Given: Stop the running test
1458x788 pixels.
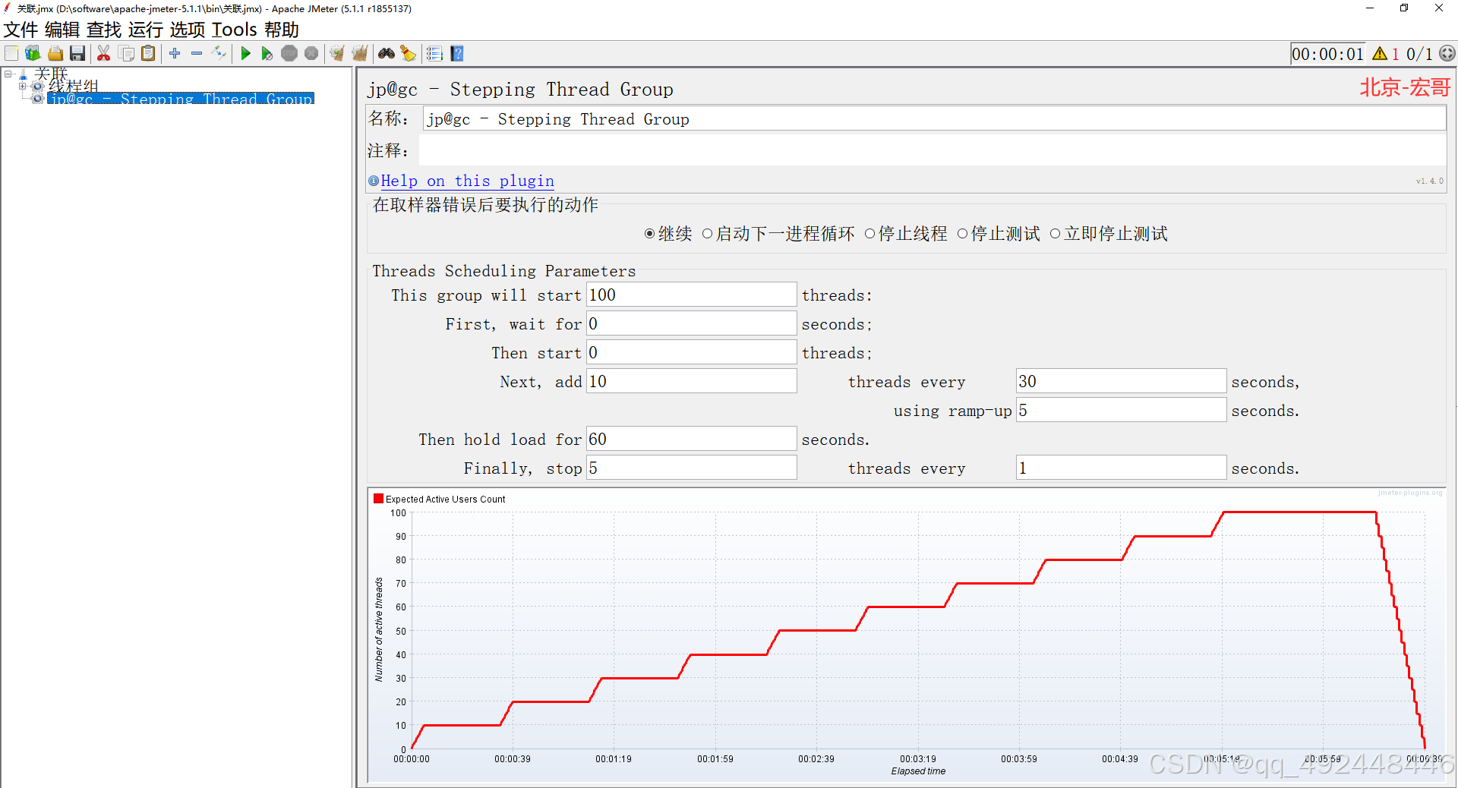Looking at the screenshot, I should click(x=289, y=53).
